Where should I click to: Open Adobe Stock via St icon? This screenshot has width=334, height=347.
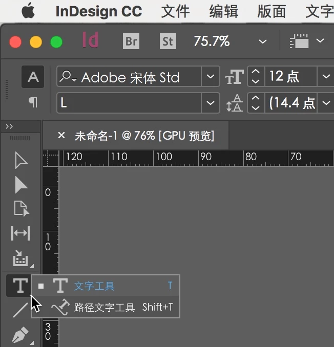point(168,41)
